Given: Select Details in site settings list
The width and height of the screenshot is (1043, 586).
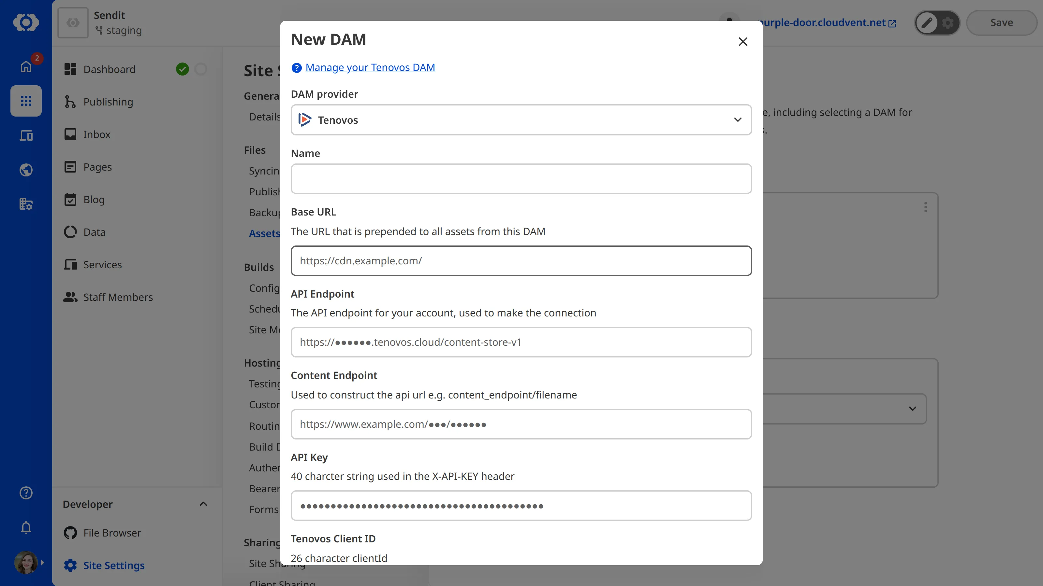Looking at the screenshot, I should [x=265, y=117].
